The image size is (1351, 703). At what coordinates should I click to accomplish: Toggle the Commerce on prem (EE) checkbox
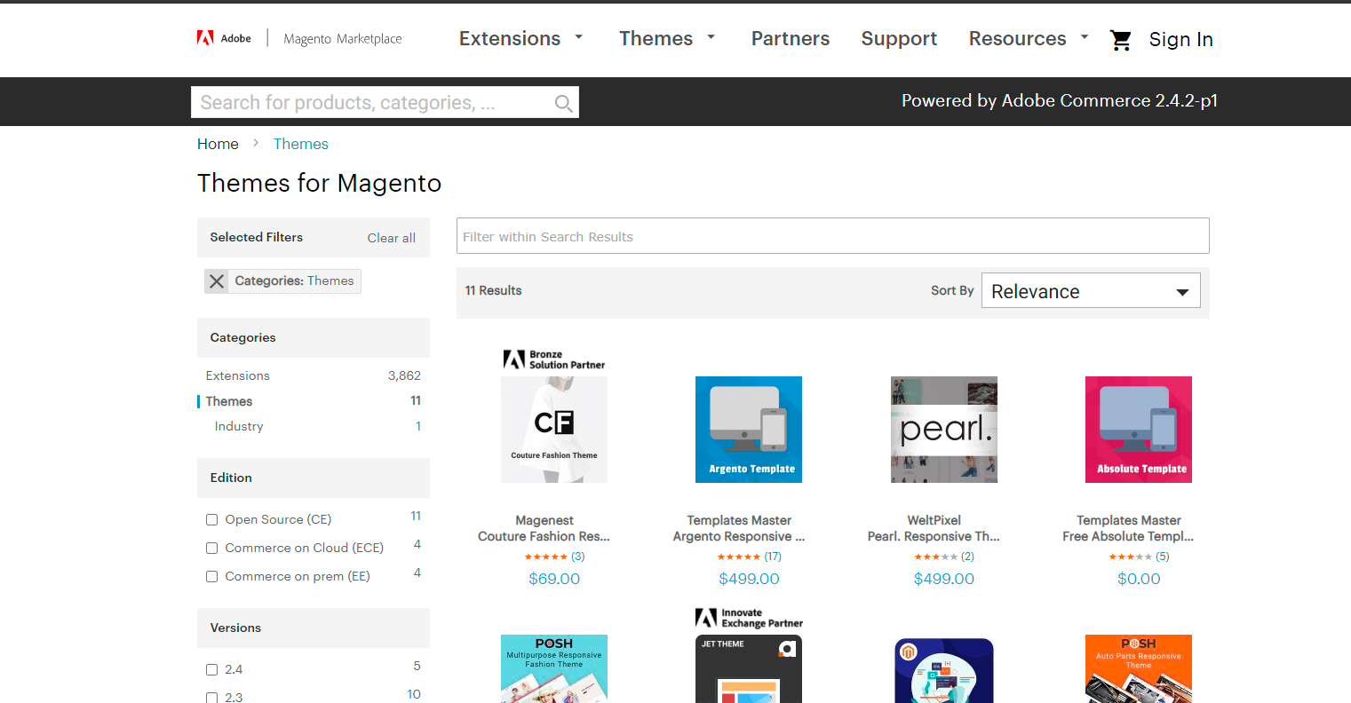212,577
